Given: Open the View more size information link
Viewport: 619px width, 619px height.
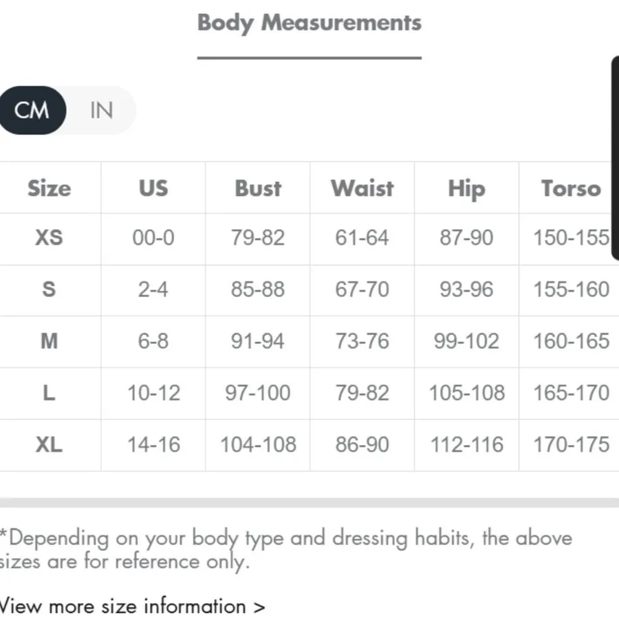Looking at the screenshot, I should 132,607.
